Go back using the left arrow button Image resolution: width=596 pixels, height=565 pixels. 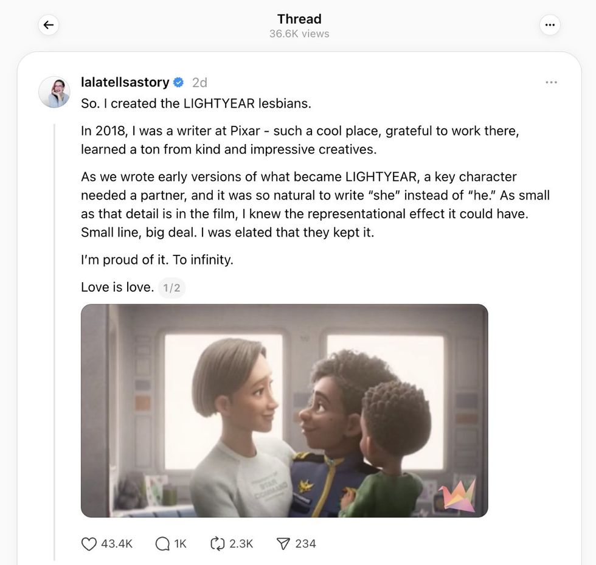[49, 25]
